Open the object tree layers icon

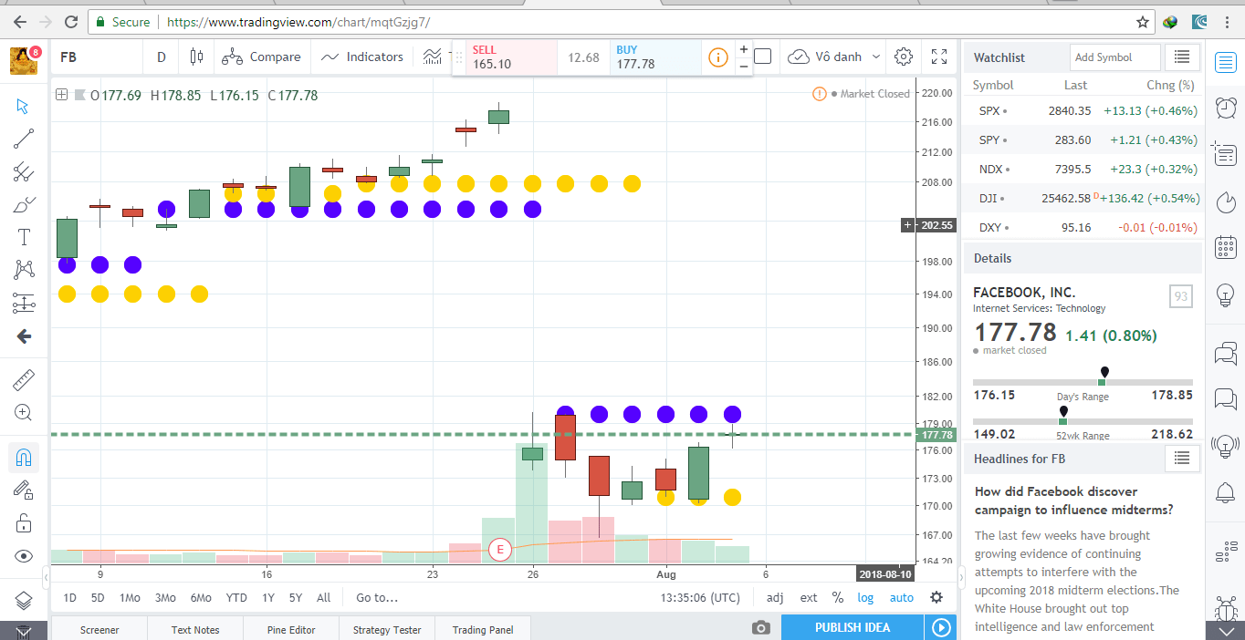(x=24, y=601)
